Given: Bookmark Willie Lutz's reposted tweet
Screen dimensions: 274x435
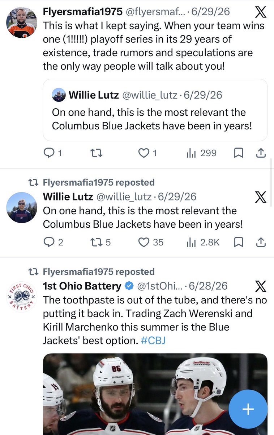Looking at the screenshot, I should click(x=238, y=242).
